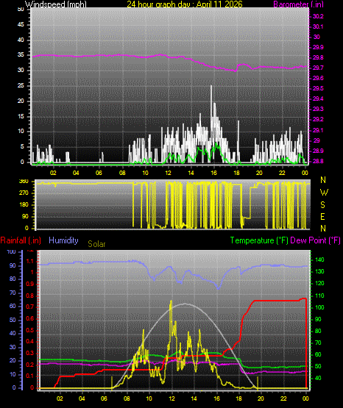Click the 25 mph wind gust peak

click(211, 87)
